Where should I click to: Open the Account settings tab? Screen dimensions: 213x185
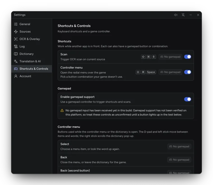coord(32,76)
